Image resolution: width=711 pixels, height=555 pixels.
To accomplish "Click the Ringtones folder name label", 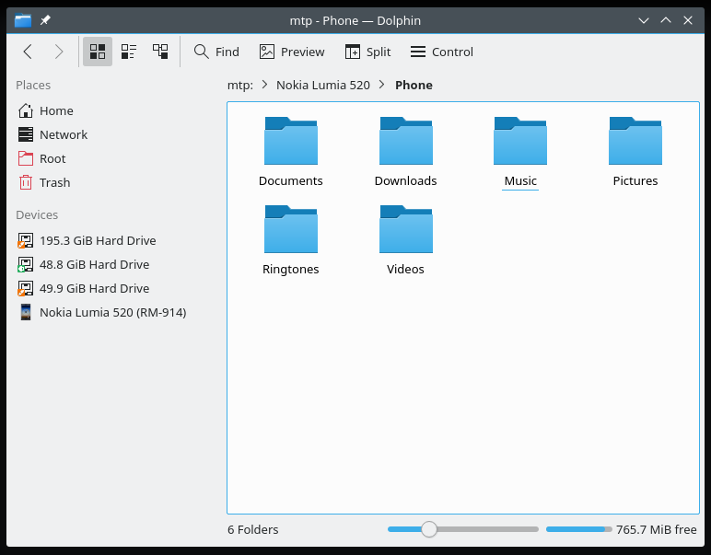I will pyautogui.click(x=291, y=269).
